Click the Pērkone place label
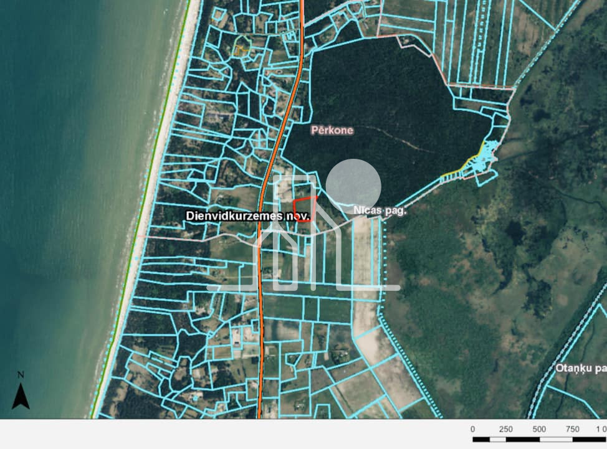This screenshot has height=449, width=607. point(332,130)
